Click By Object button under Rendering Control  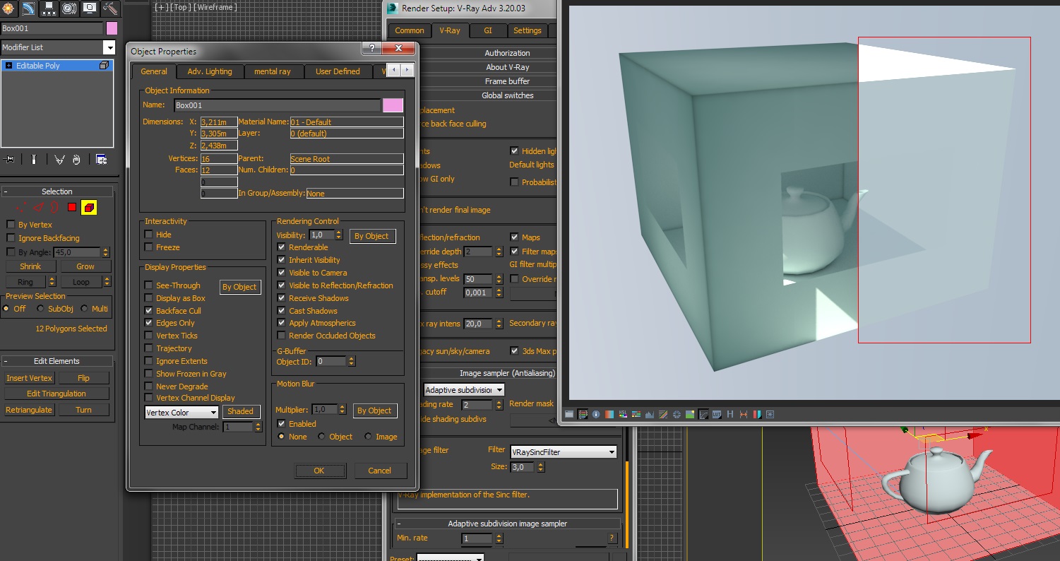click(372, 236)
